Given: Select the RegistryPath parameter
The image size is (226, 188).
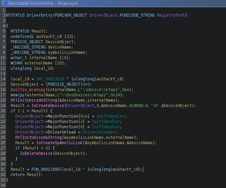Looking at the screenshot, I should (x=171, y=15).
